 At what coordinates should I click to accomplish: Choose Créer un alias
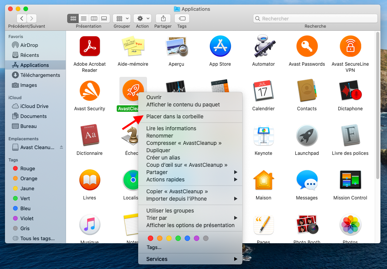[x=190, y=158]
